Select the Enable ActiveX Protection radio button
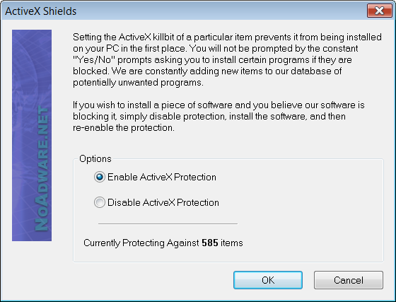The height and width of the screenshot is (302, 396). [x=100, y=177]
